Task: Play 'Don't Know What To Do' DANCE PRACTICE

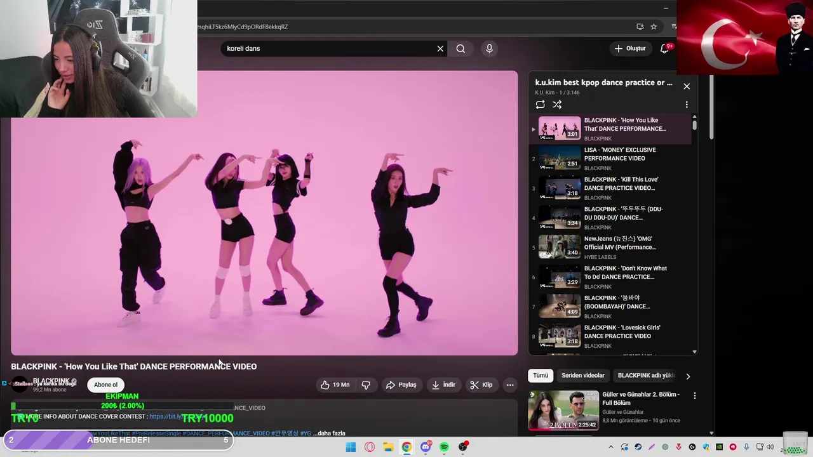Action: 610,277
